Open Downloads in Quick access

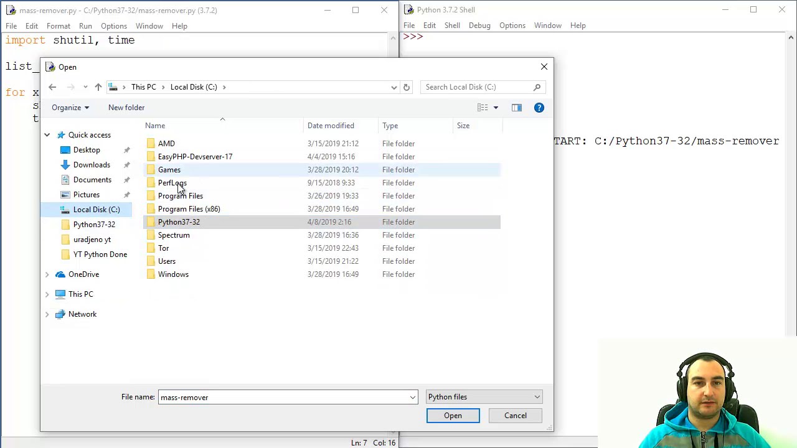(x=92, y=165)
